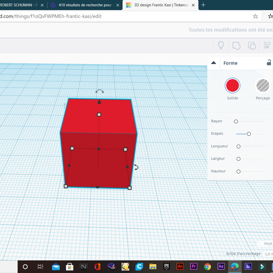This screenshot has height=273, width=273.
Task: Click the Grille D'accrochage value dropdown
Action: click(268, 254)
